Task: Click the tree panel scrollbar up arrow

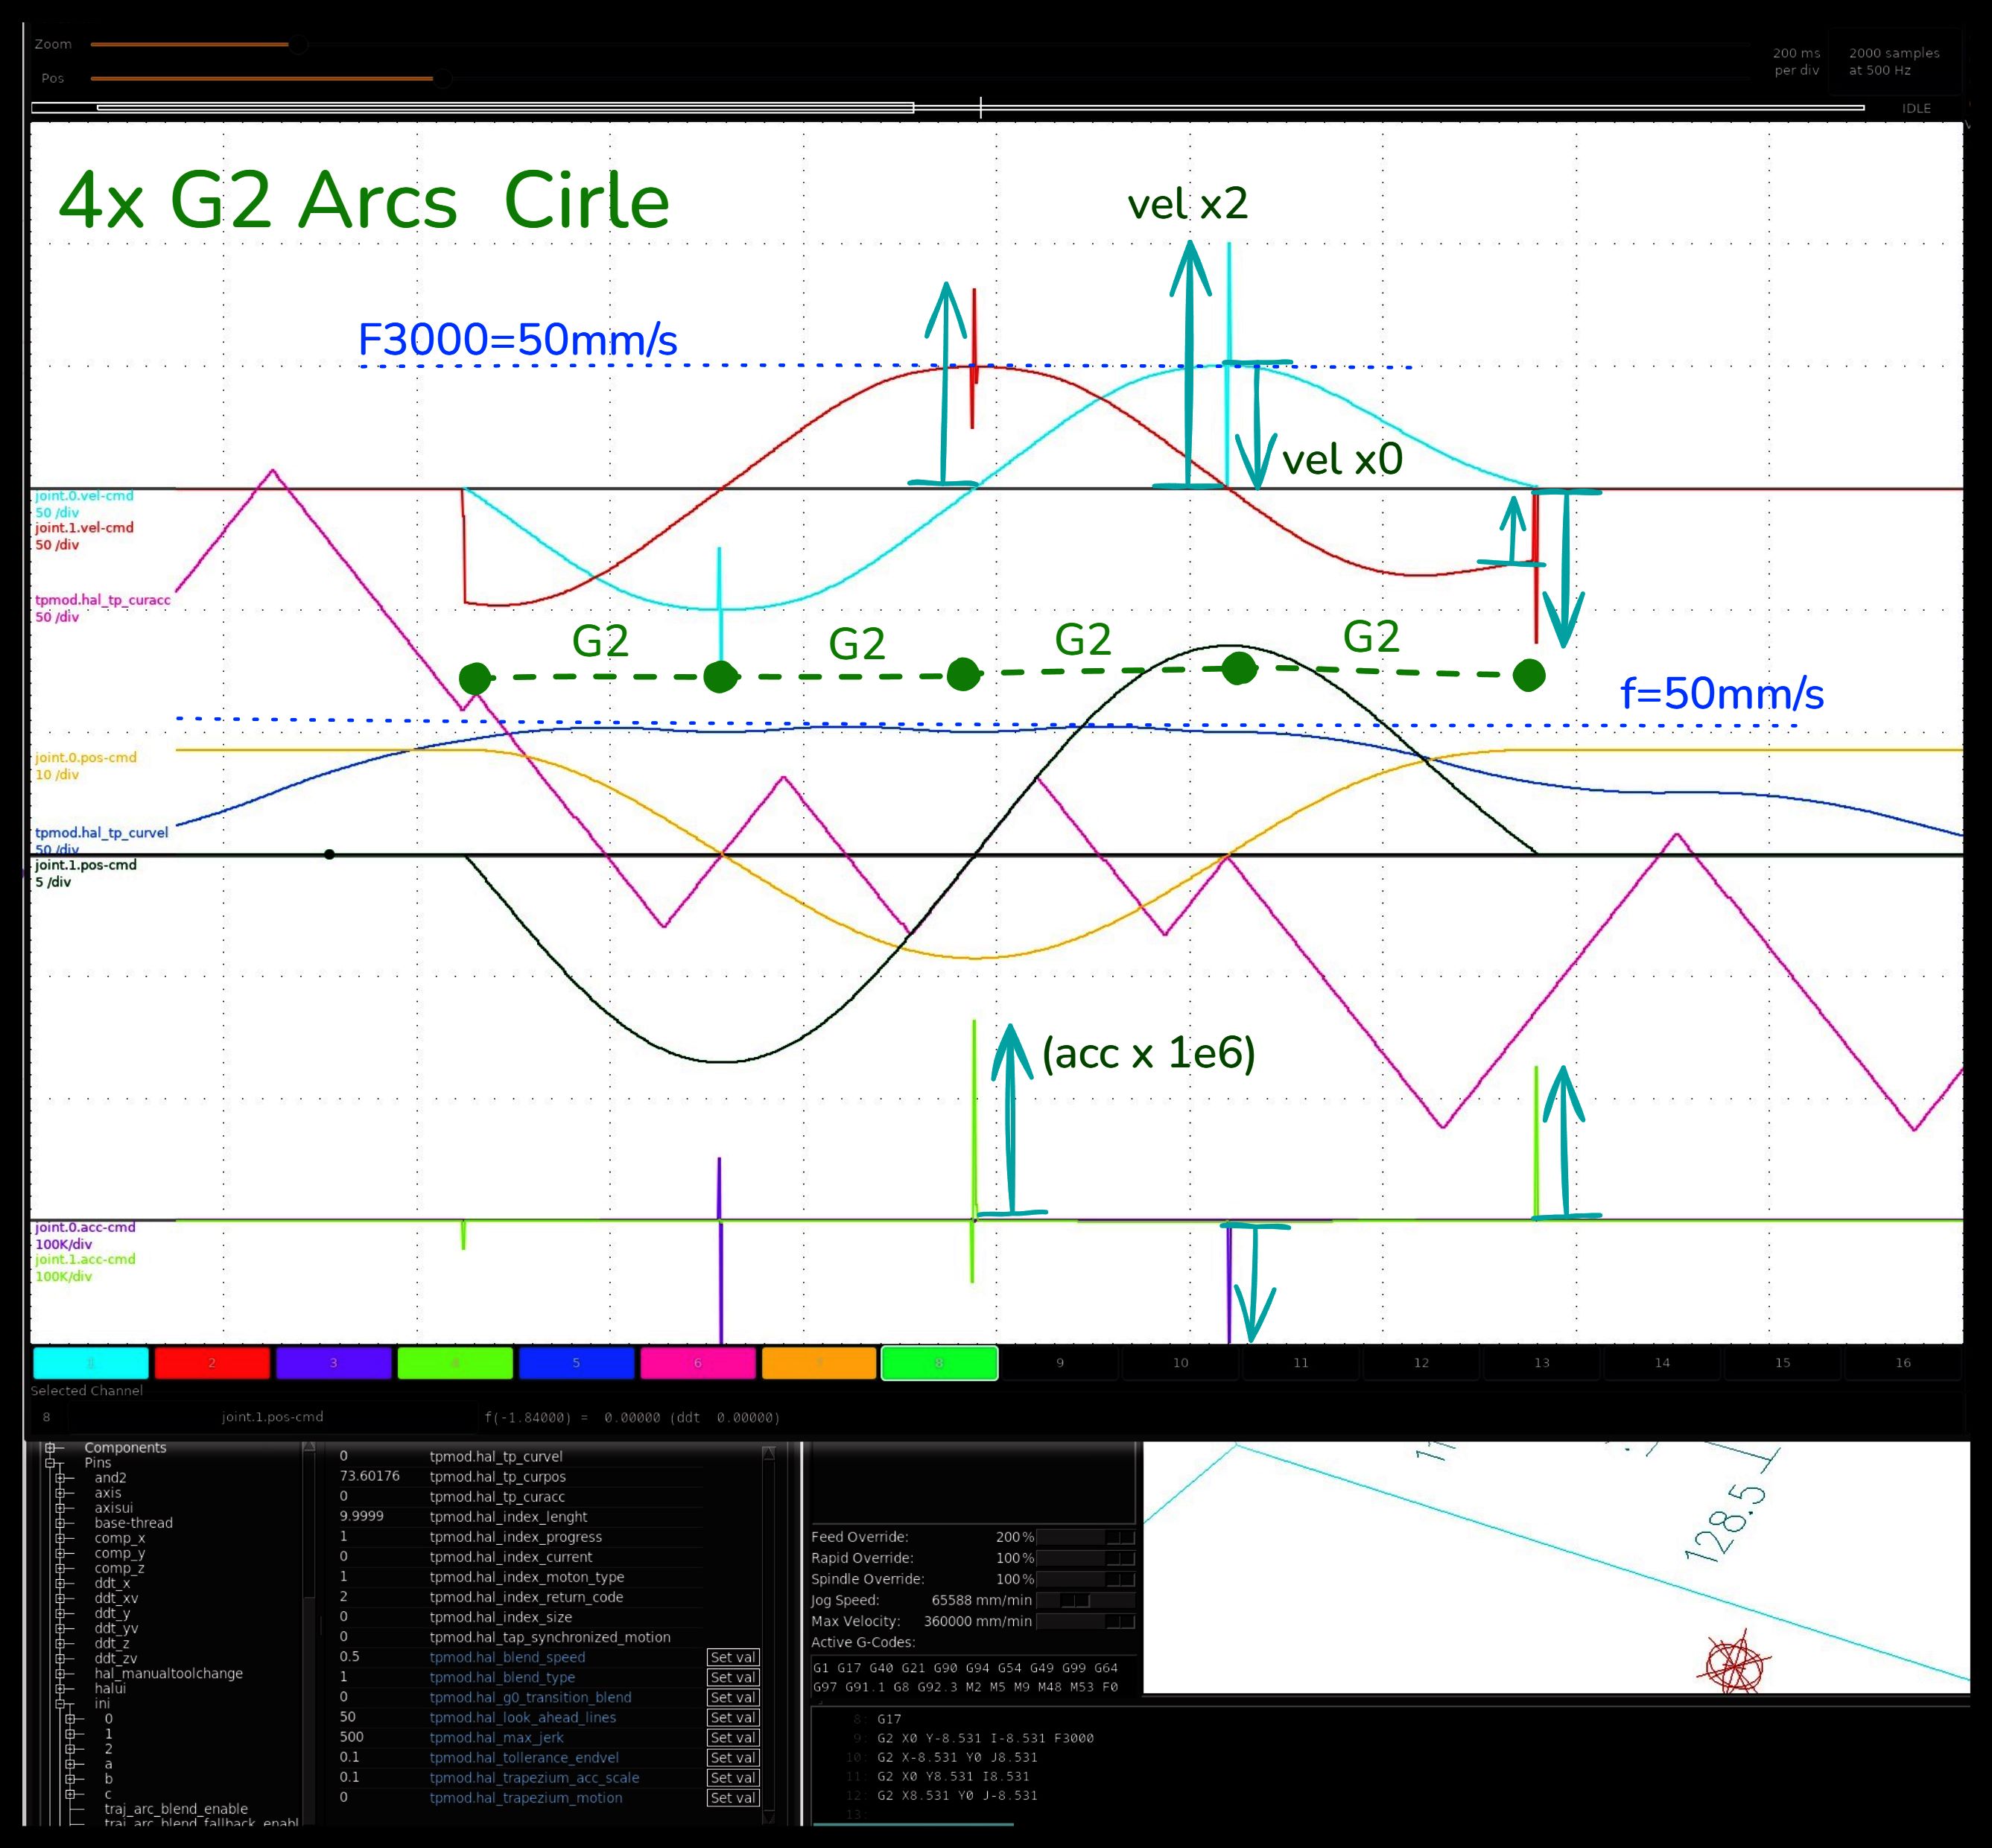Action: (x=309, y=1447)
